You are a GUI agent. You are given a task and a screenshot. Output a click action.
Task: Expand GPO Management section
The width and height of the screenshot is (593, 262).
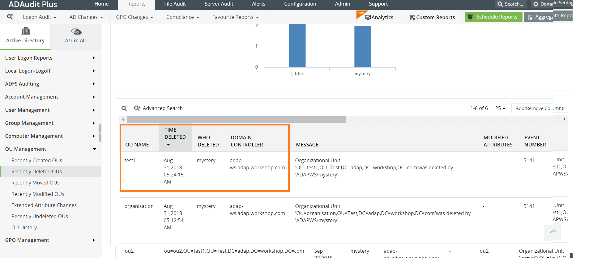click(x=51, y=240)
